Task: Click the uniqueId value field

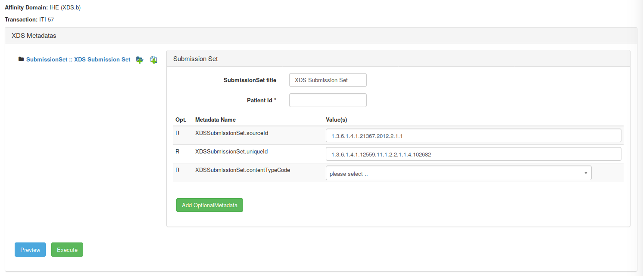Action: pyautogui.click(x=473, y=154)
